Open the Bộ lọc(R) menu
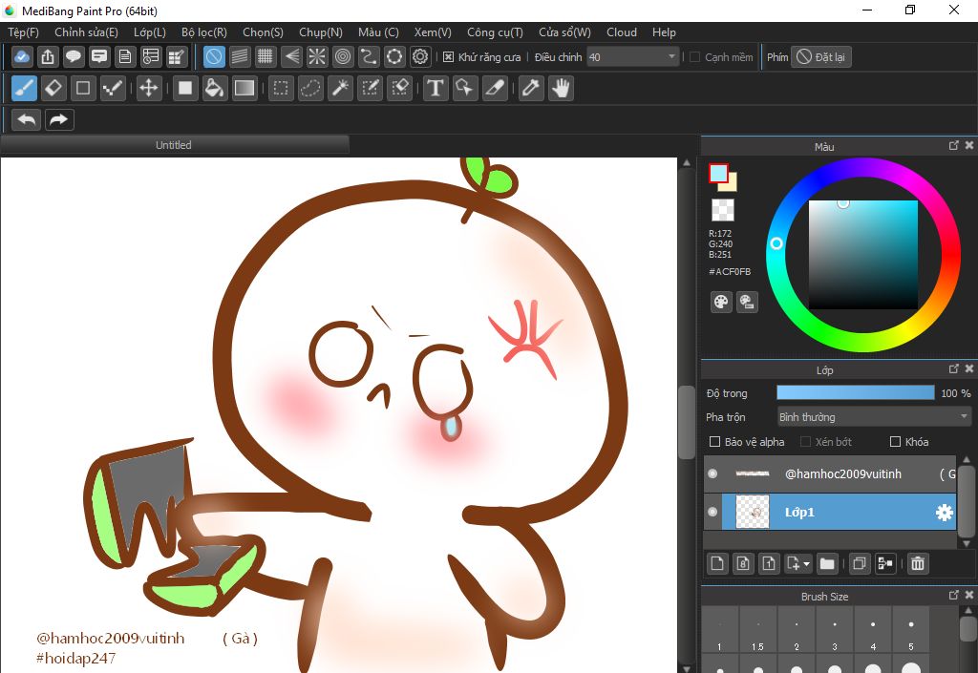 coord(204,32)
